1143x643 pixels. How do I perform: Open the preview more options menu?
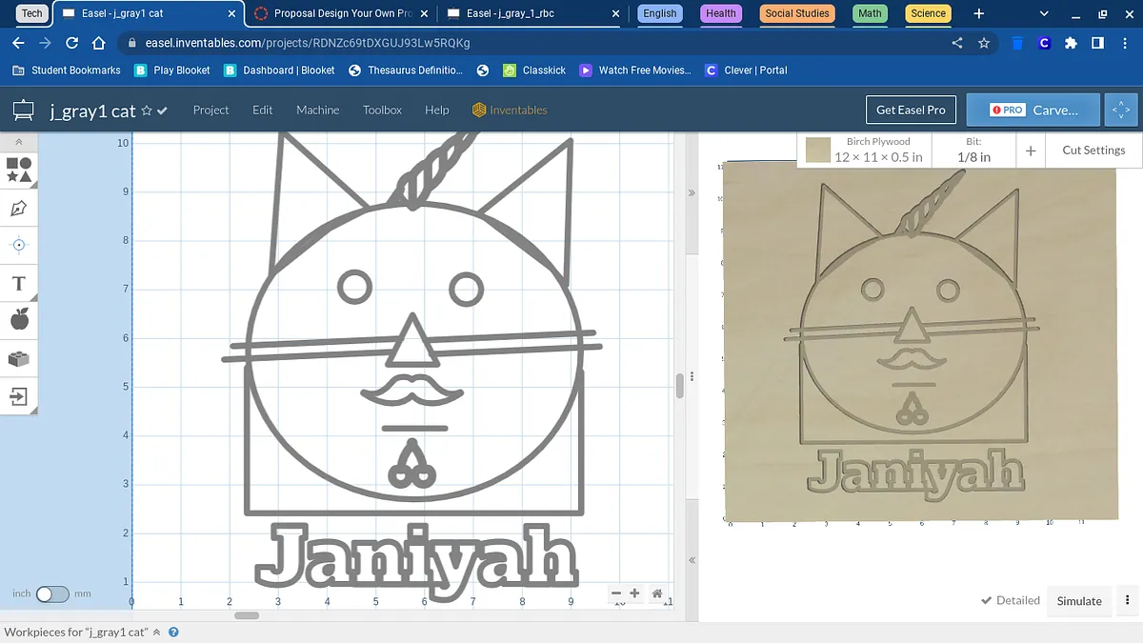coord(1127,600)
